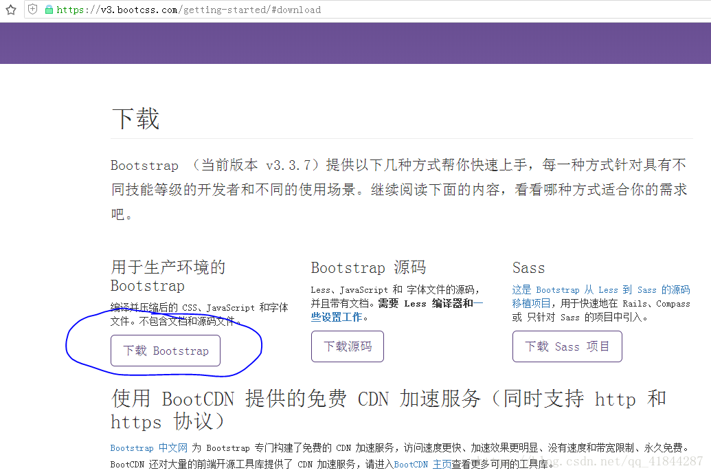Click the Bootstrap 源码 heading
Image resolution: width=711 pixels, height=475 pixels.
click(x=368, y=267)
